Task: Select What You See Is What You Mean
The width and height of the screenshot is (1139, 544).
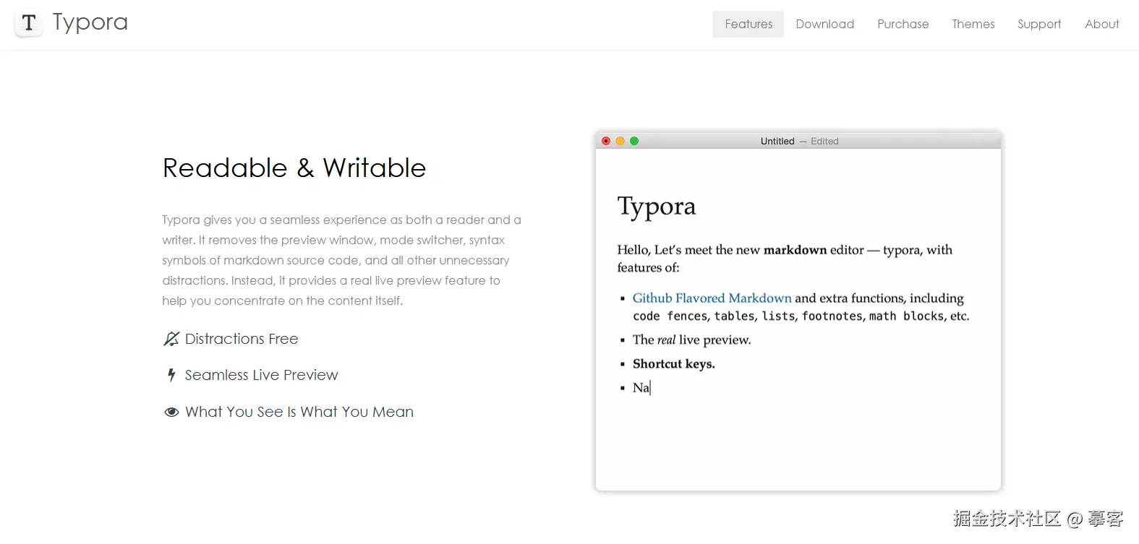Action: (x=299, y=412)
